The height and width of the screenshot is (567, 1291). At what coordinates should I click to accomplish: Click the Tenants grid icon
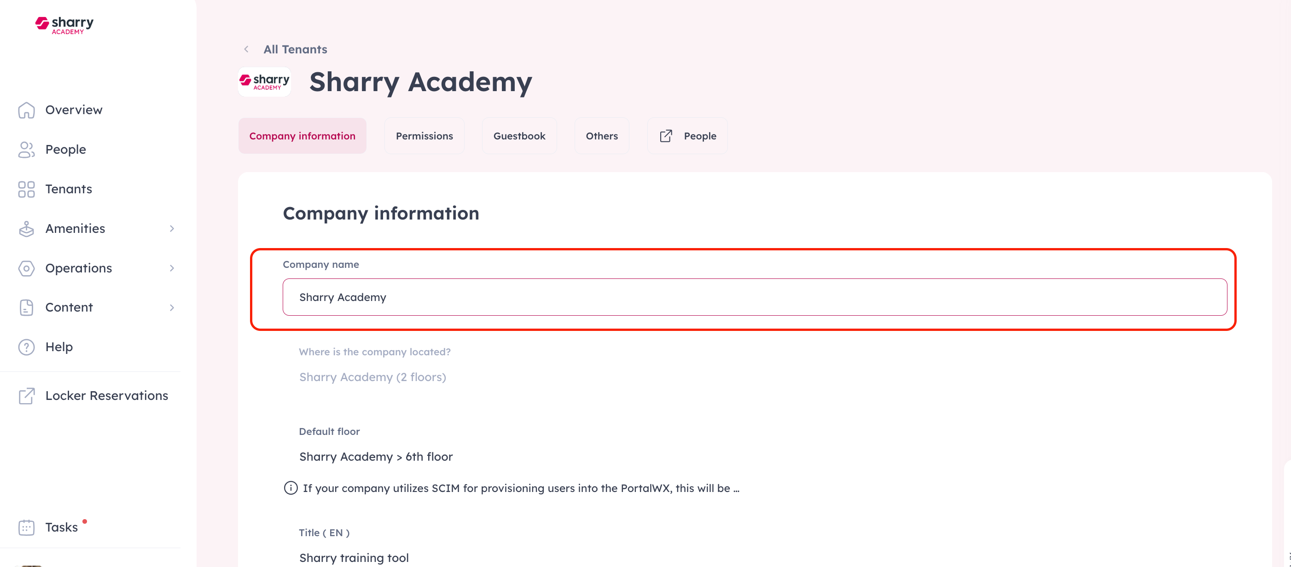click(x=26, y=189)
